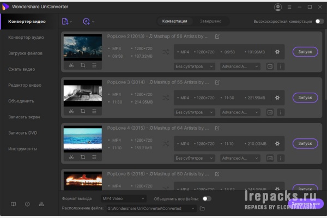Select the PopLove 3 piano thumbnail

83,93
